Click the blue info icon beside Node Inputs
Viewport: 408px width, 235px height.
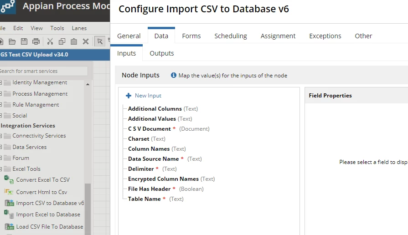(x=174, y=75)
